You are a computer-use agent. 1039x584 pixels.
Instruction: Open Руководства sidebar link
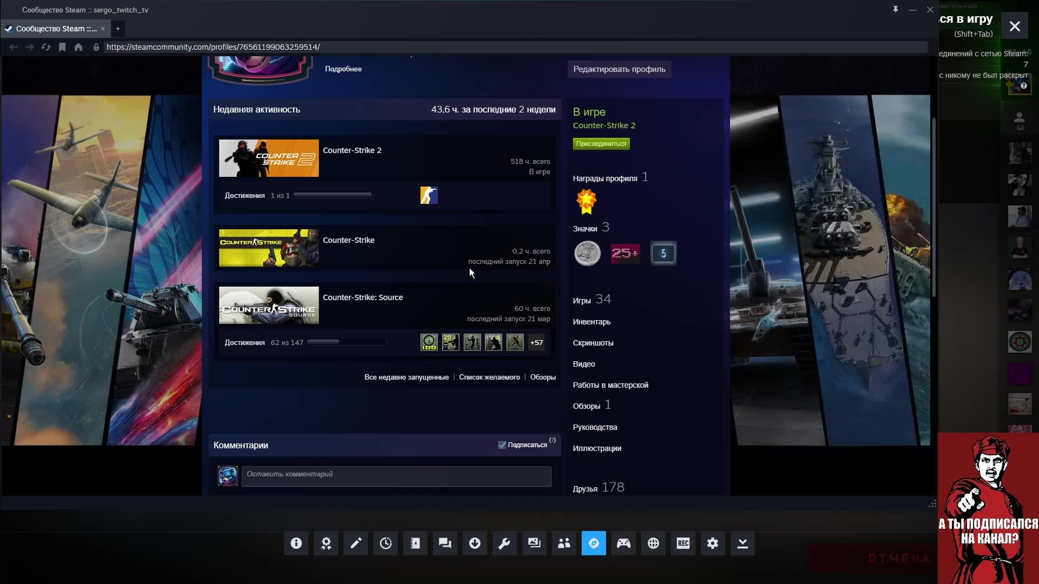(x=595, y=427)
